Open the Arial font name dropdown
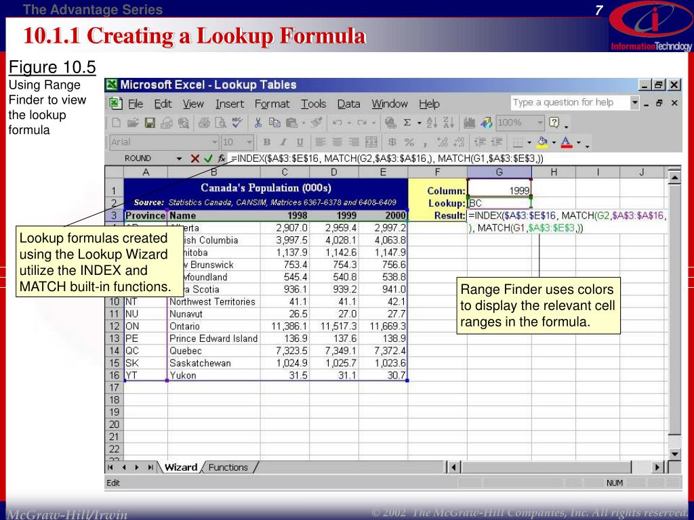Screen dimensions: 694x520 [215, 142]
